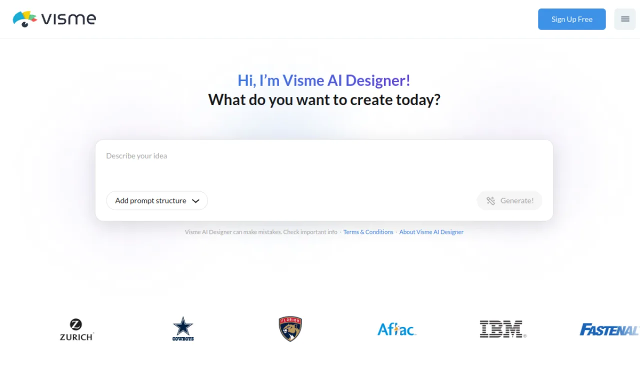Open the hamburger menu
The height and width of the screenshot is (384, 640).
pos(625,19)
